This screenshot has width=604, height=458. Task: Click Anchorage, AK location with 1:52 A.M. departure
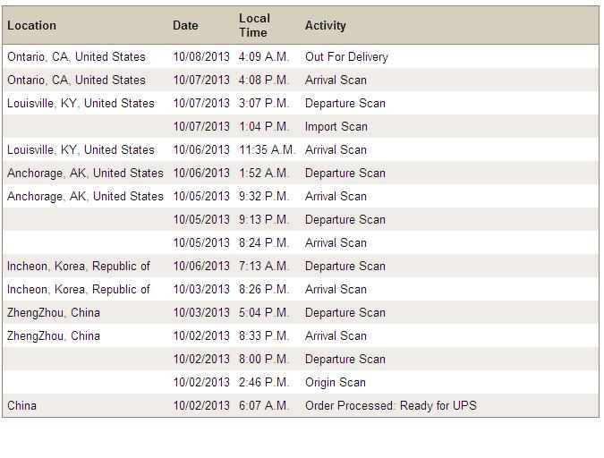click(x=85, y=174)
